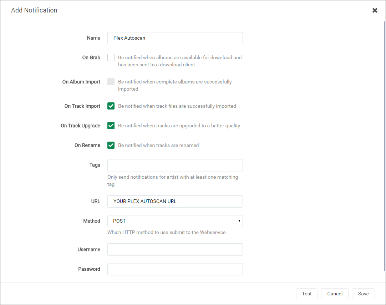Click the Add Notification dialog title
Screen dimensions: 386x305
34,10
